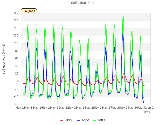Click the May 27 x-axis date label
The image size is (166, 125).
(x=107, y=108)
